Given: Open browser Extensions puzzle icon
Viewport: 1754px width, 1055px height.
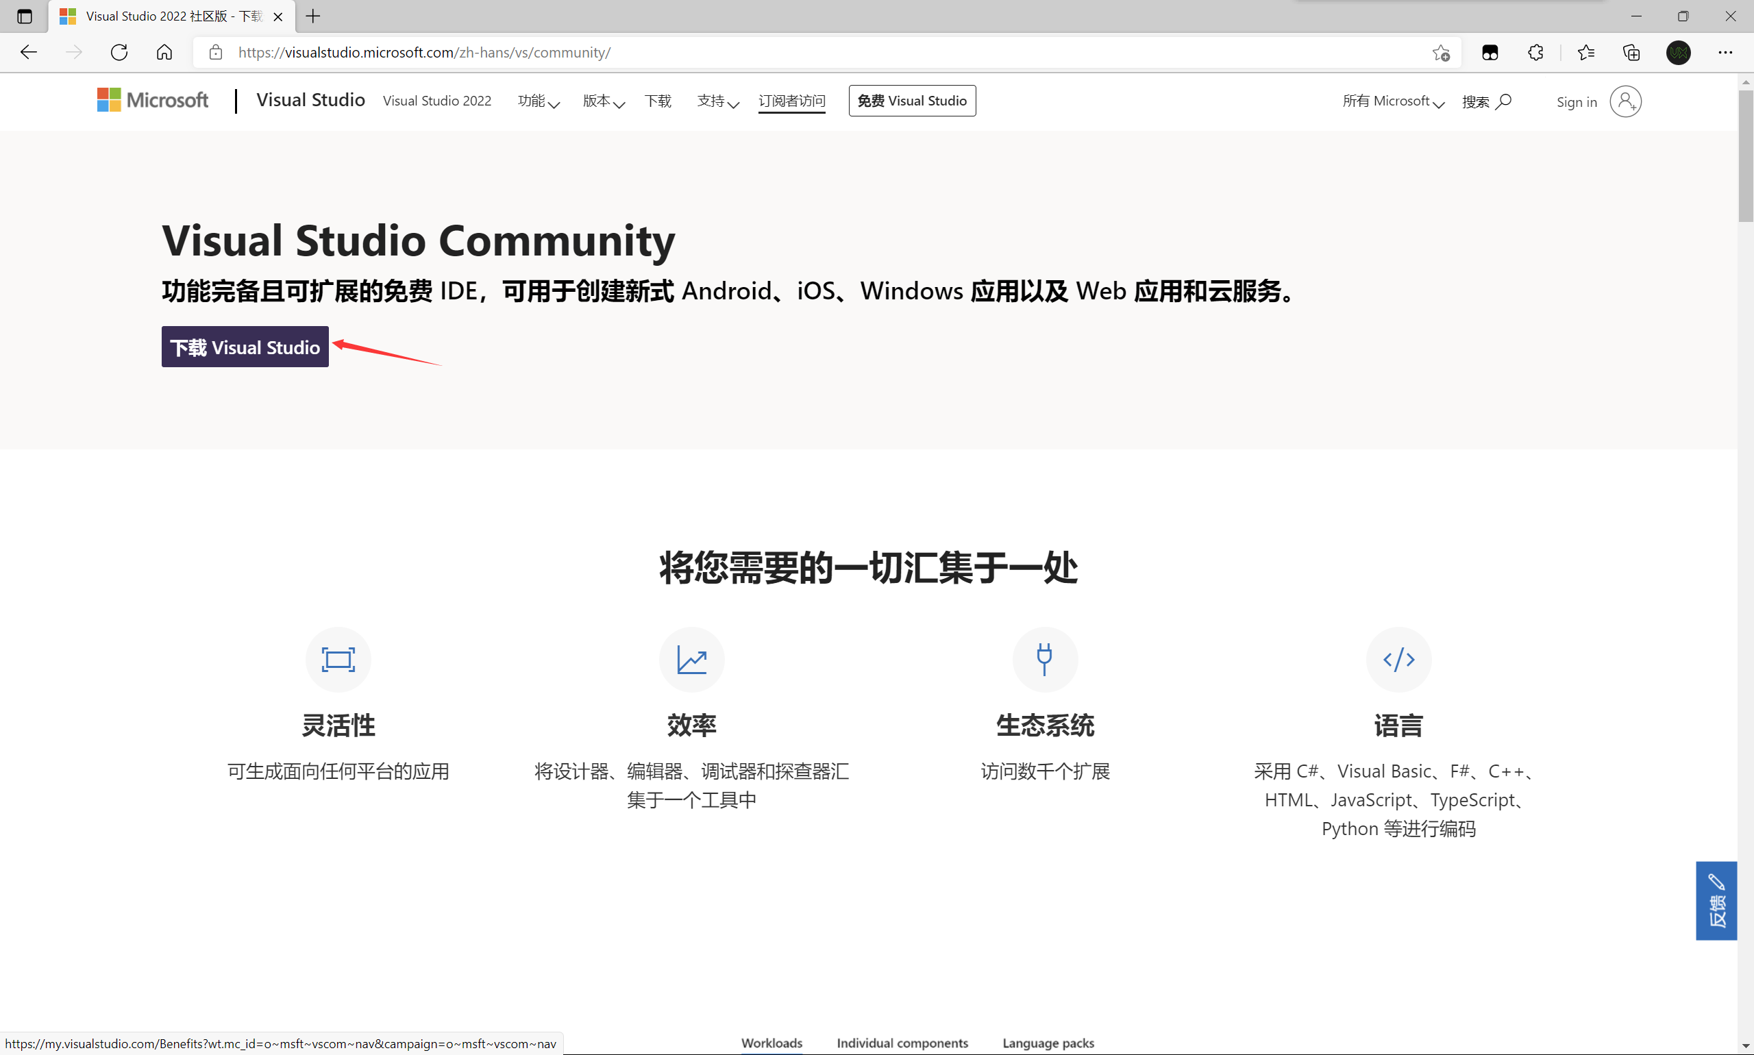Looking at the screenshot, I should (x=1535, y=52).
